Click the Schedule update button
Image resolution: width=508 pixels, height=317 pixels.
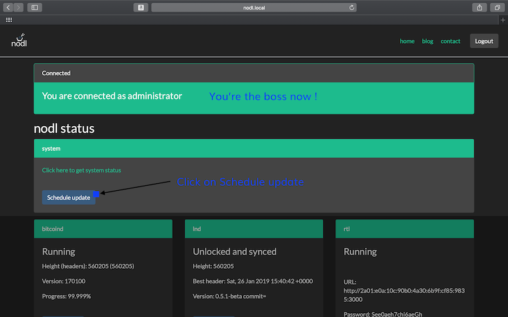[x=69, y=197]
